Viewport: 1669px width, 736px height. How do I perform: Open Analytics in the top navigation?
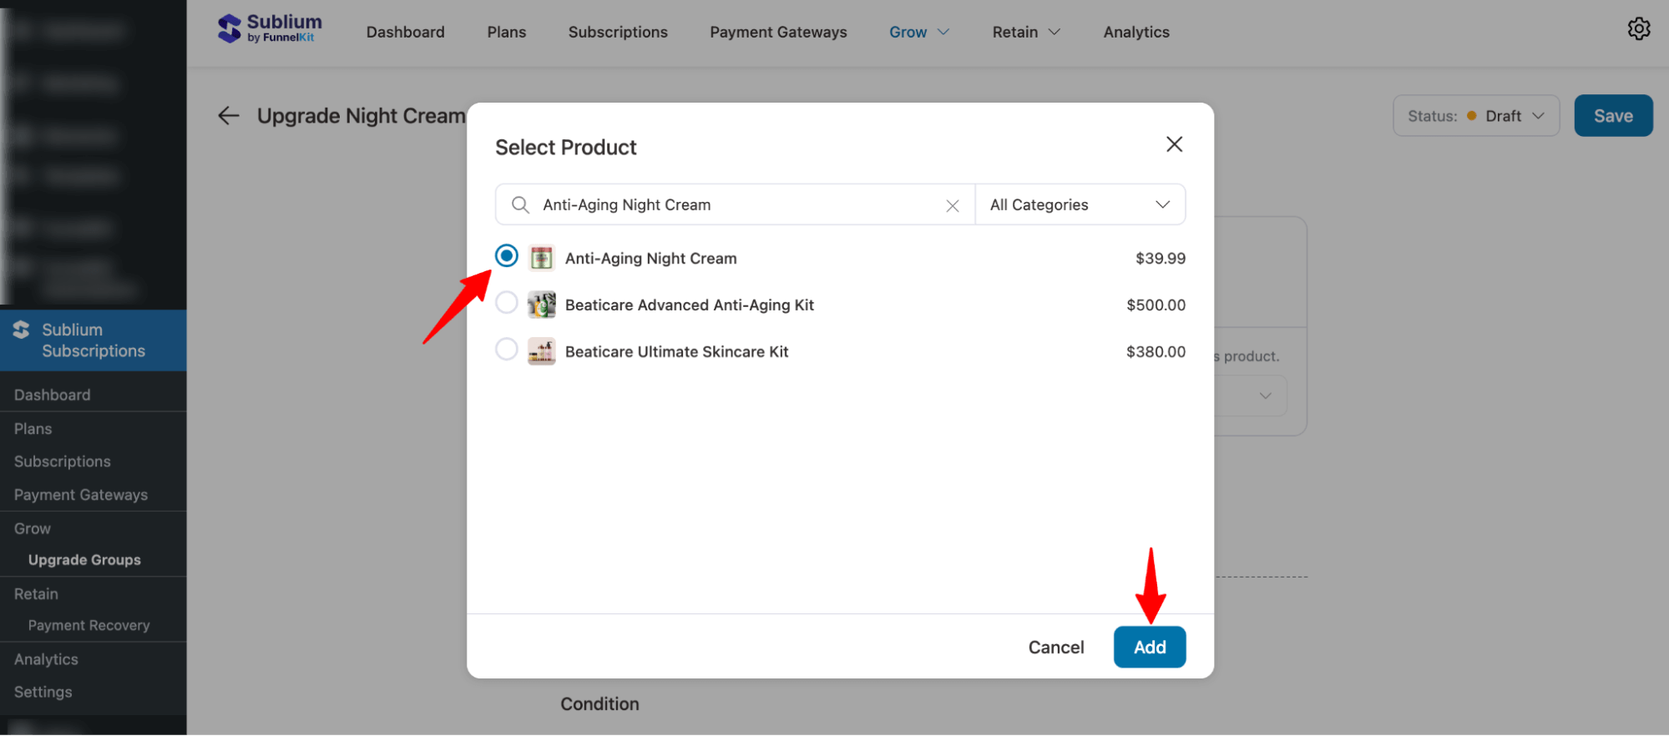[1136, 33]
